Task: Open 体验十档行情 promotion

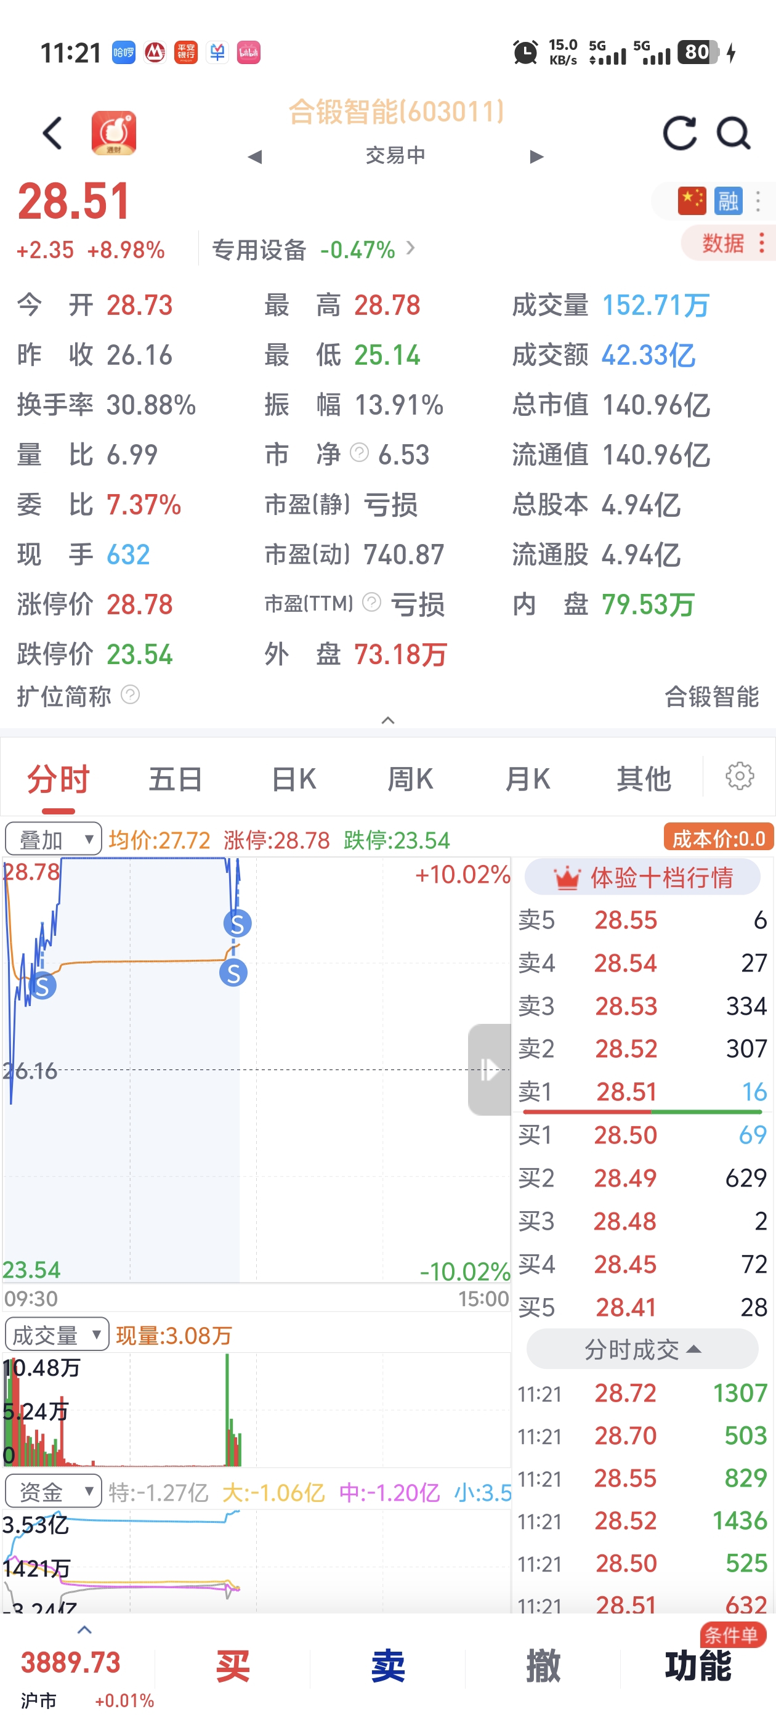Action: [643, 877]
